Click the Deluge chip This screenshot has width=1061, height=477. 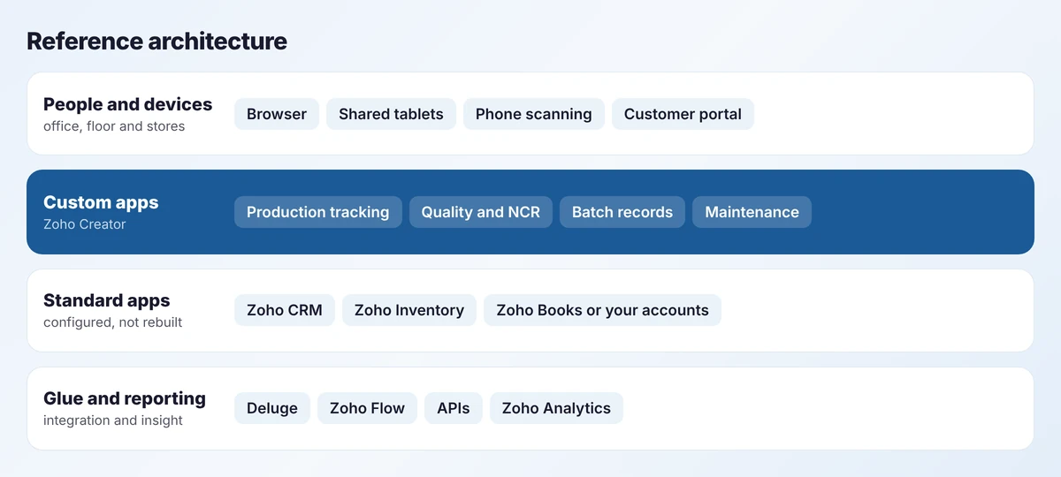pyautogui.click(x=272, y=408)
